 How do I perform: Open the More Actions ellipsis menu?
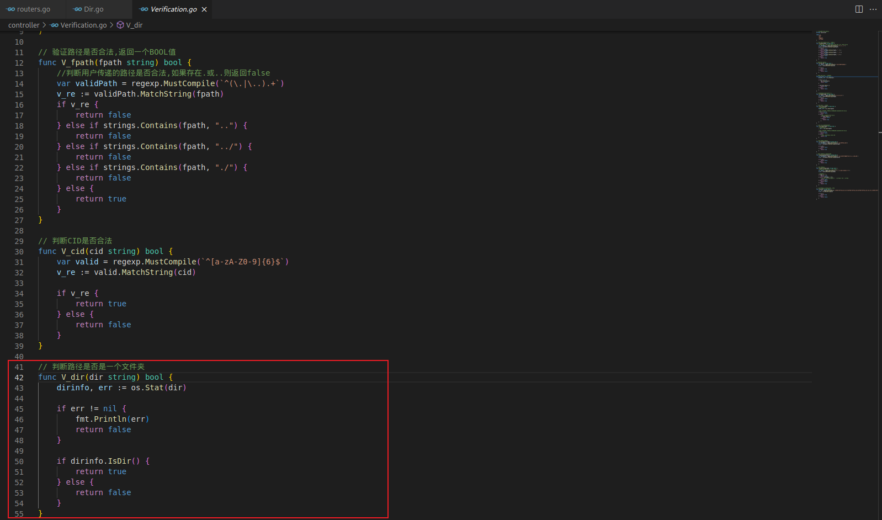click(873, 9)
